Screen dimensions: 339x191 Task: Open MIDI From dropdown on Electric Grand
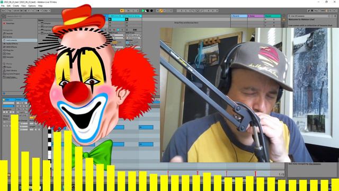coord(133,35)
